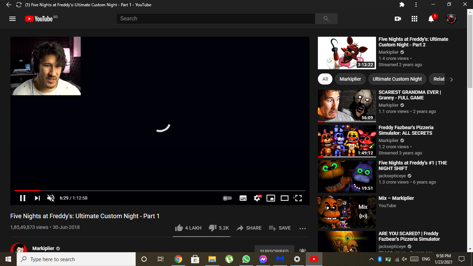Screen dimensions: 473x266
Task: Open the browser three-dot menu
Action: click(x=416, y=5)
